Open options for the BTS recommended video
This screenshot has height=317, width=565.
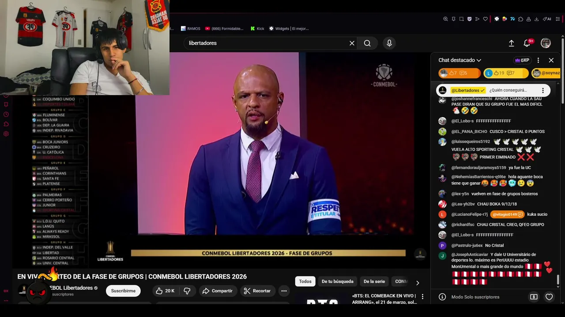point(422,296)
